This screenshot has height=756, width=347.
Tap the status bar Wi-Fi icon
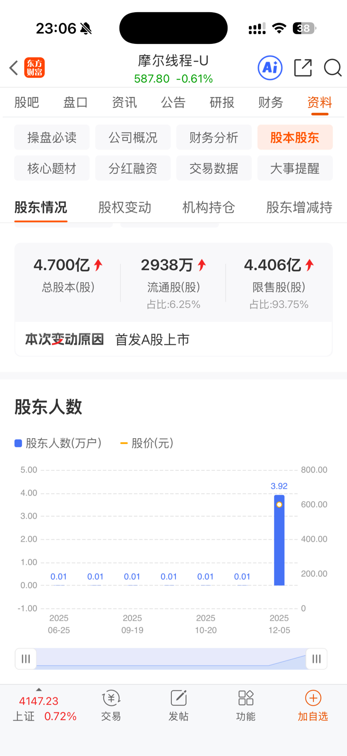279,29
